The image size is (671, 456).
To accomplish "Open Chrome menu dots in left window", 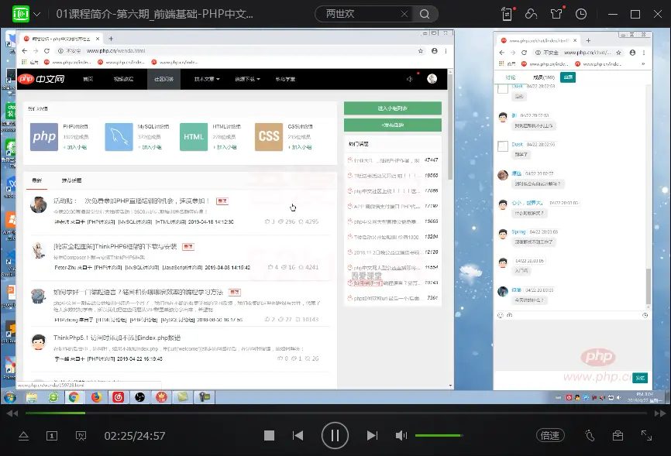I will 446,51.
